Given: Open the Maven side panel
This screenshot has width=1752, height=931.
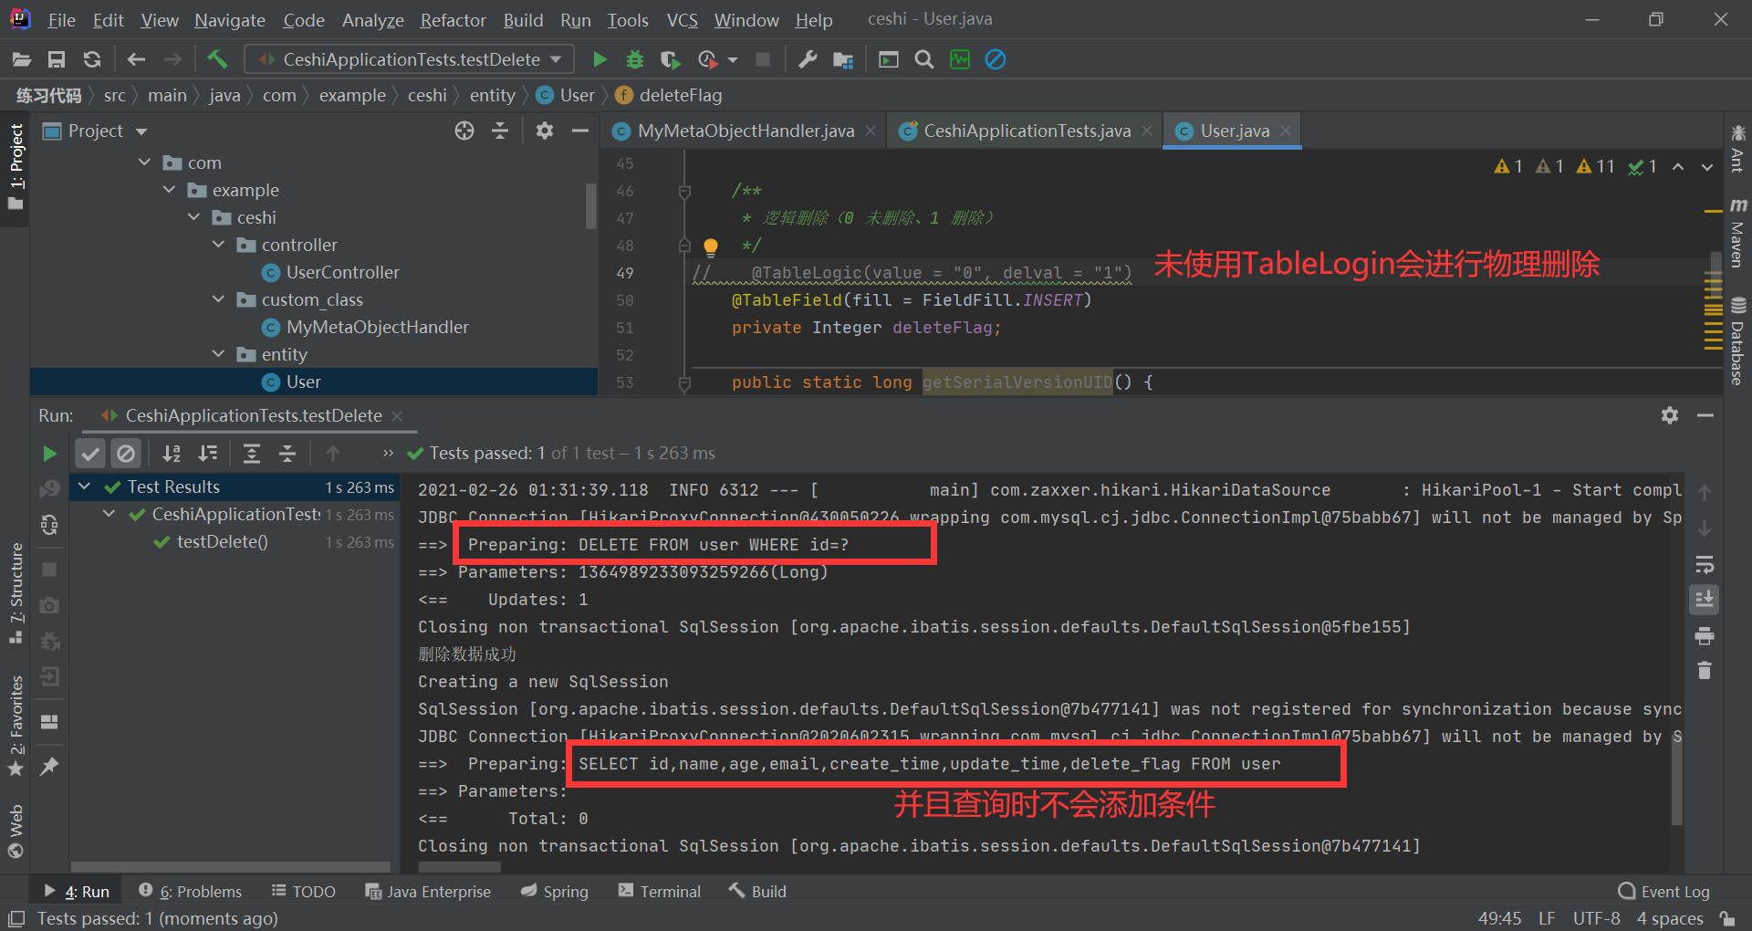Looking at the screenshot, I should 1737,233.
